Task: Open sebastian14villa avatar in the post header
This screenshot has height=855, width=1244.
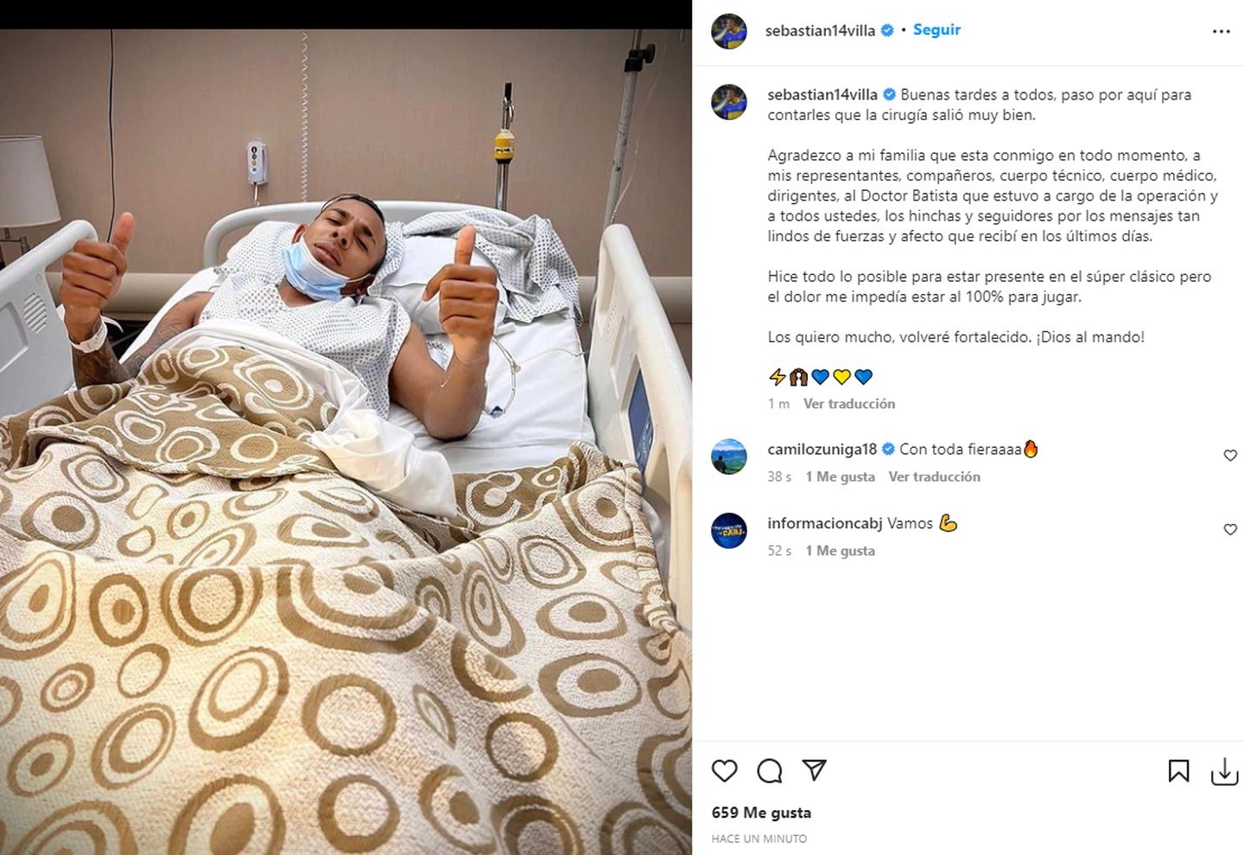Action: pyautogui.click(x=729, y=31)
